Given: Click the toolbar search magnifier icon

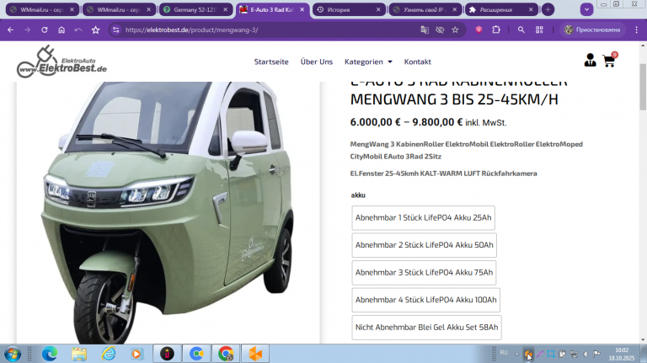Looking at the screenshot, I should pyautogui.click(x=521, y=29).
